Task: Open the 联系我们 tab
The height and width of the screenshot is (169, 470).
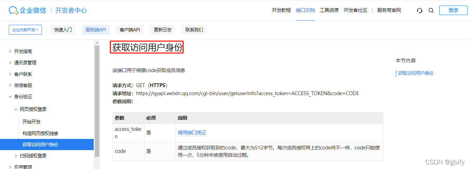Action: point(194,30)
